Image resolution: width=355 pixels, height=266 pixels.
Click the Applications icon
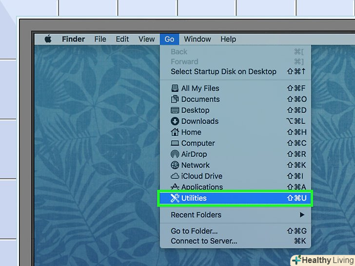point(175,187)
